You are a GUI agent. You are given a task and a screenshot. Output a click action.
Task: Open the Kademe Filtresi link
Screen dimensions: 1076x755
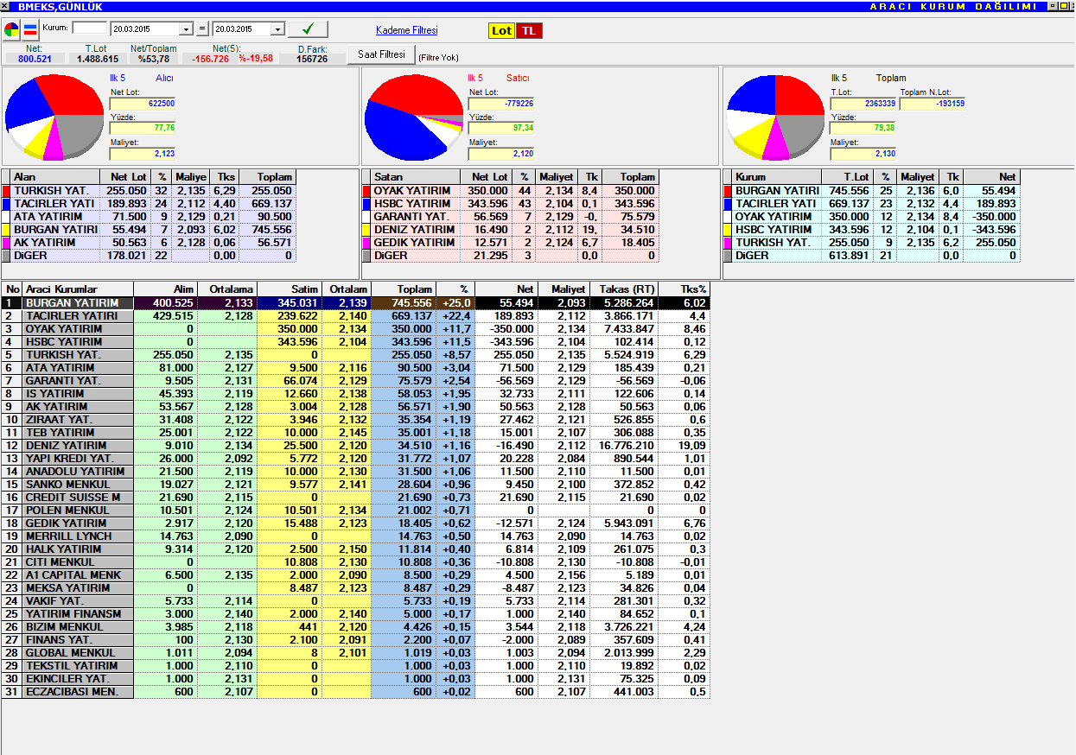point(406,30)
